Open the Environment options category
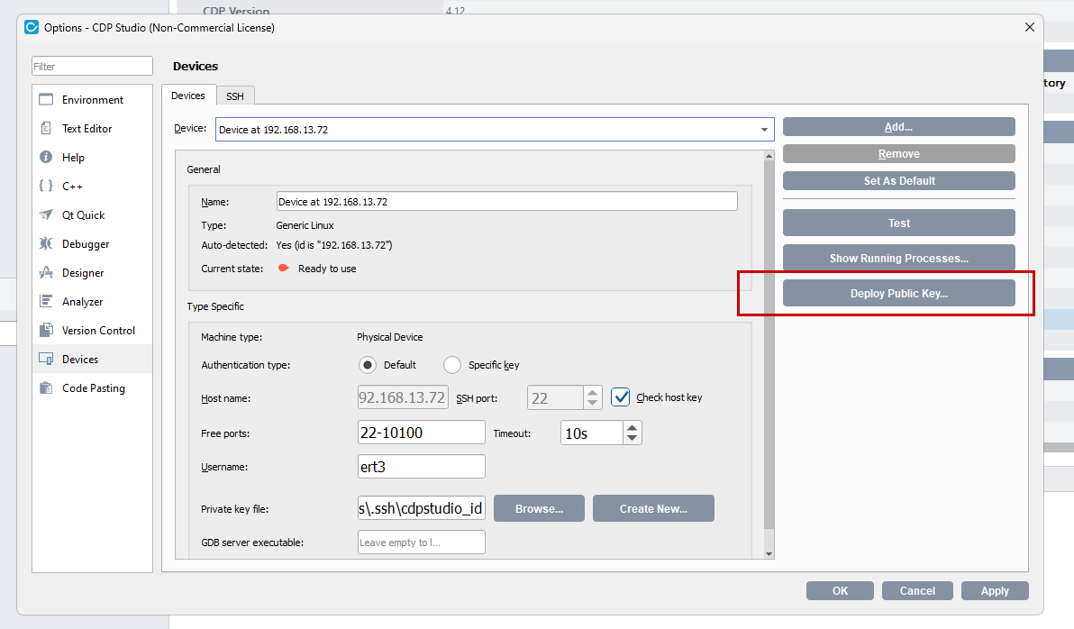Image resolution: width=1074 pixels, height=629 pixels. tap(92, 99)
